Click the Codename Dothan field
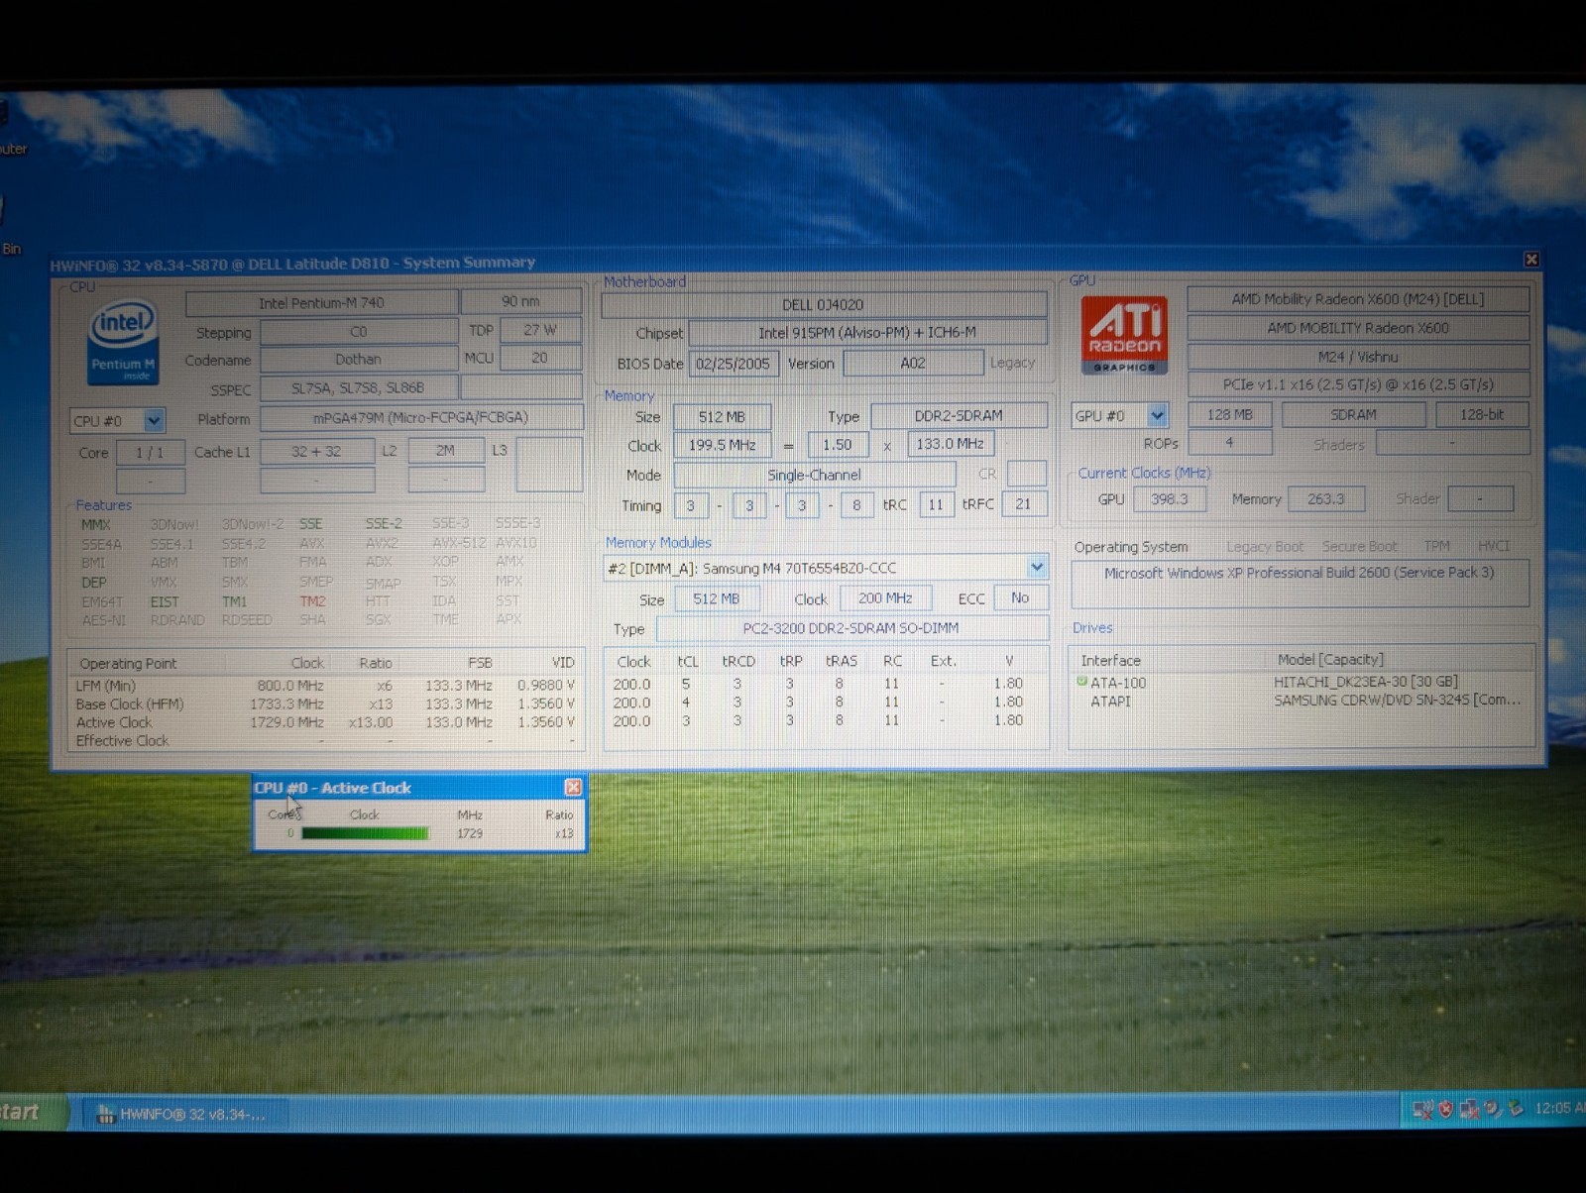Viewport: 1586px width, 1193px height. click(x=359, y=360)
